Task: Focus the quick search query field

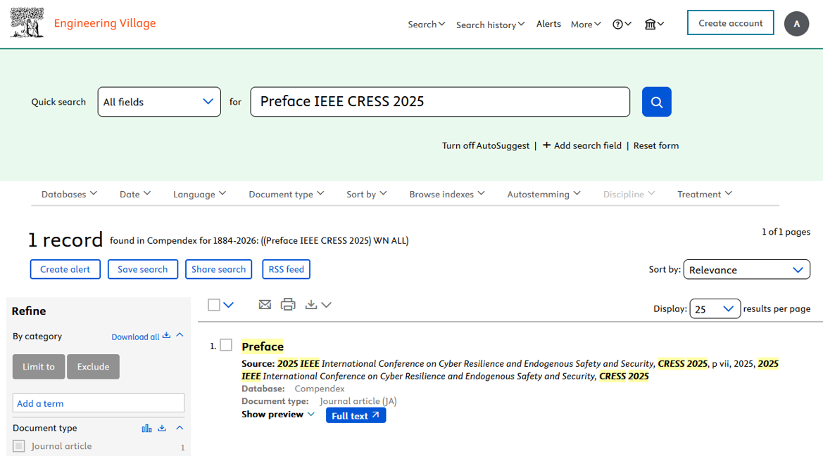Action: coord(440,102)
